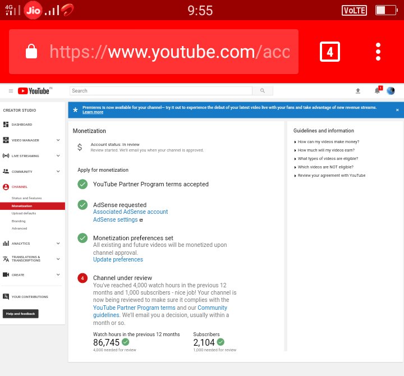
Task: Open Upload defaults settings
Action: click(24, 213)
